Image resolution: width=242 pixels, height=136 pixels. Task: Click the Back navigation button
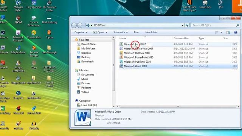(x=74, y=25)
